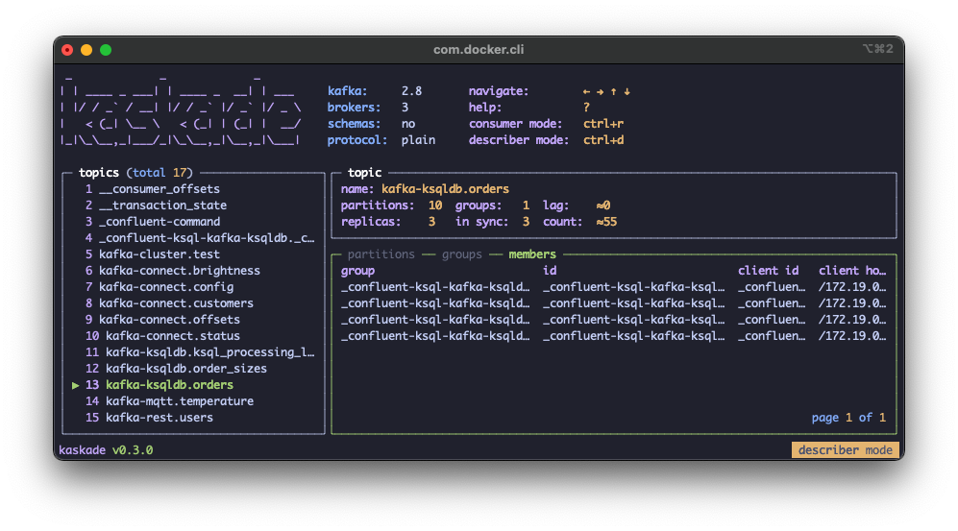Click the green zoom window button

tap(106, 50)
